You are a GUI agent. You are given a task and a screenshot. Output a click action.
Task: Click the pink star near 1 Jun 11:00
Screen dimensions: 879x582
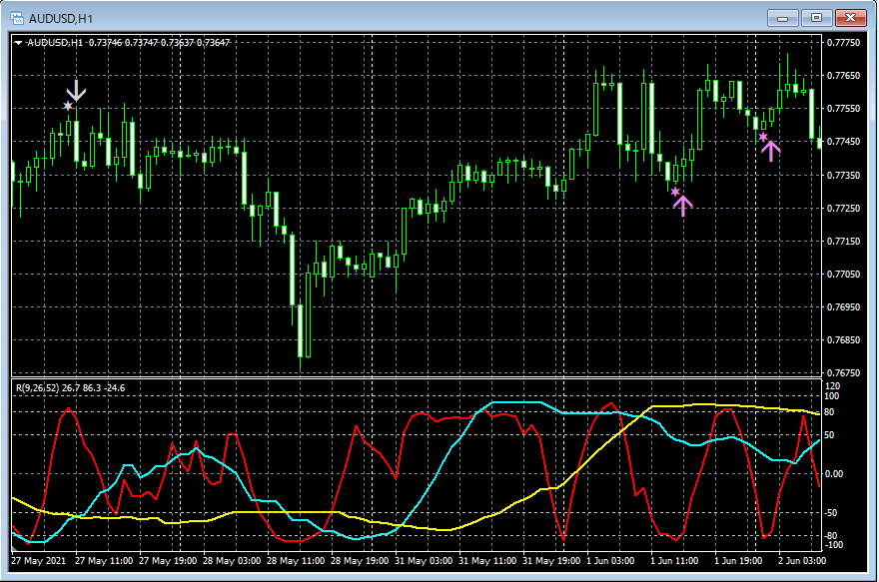[x=675, y=191]
